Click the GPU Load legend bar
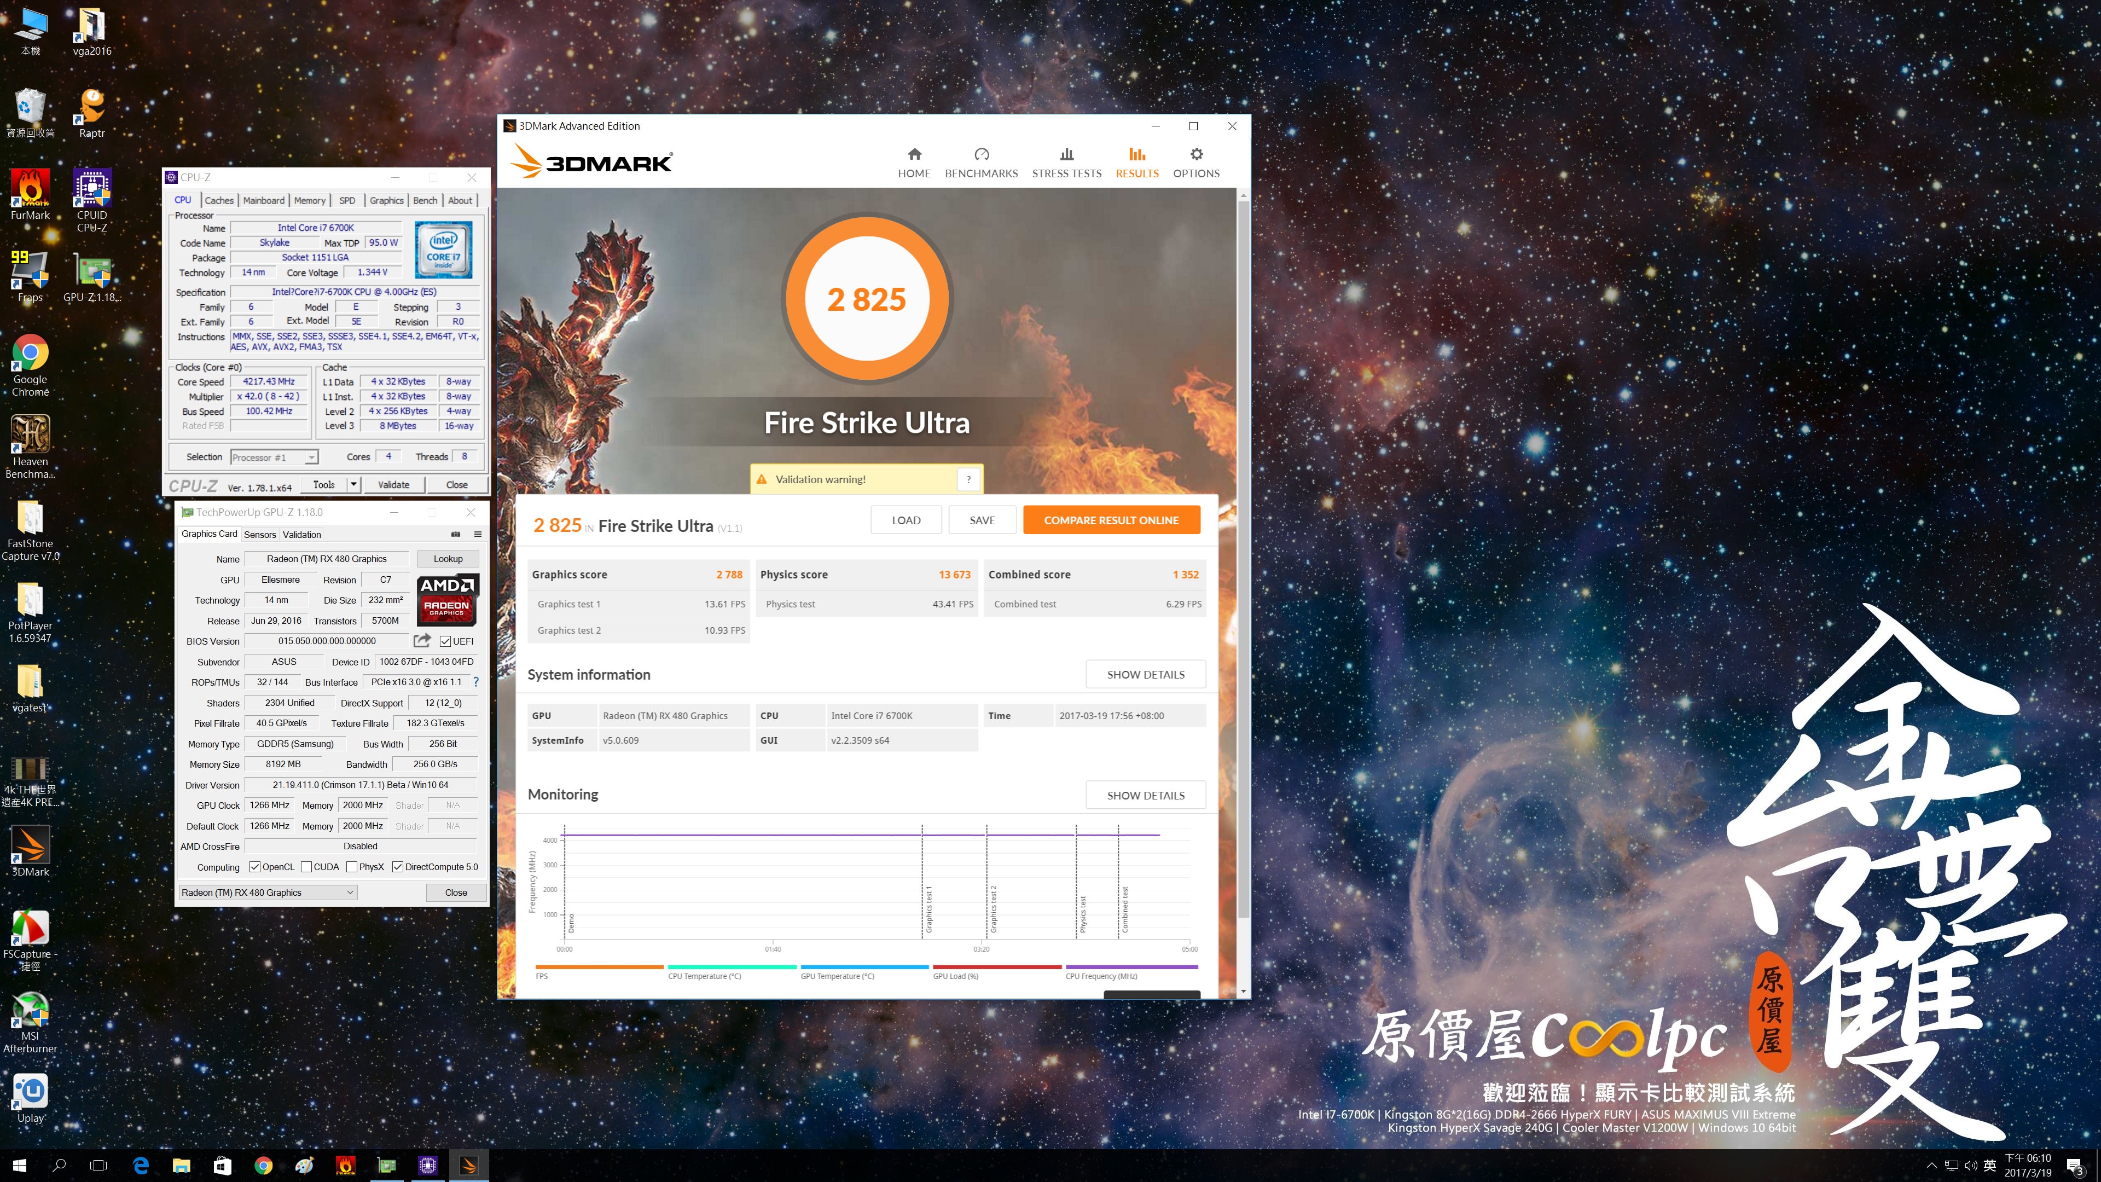 click(x=997, y=966)
